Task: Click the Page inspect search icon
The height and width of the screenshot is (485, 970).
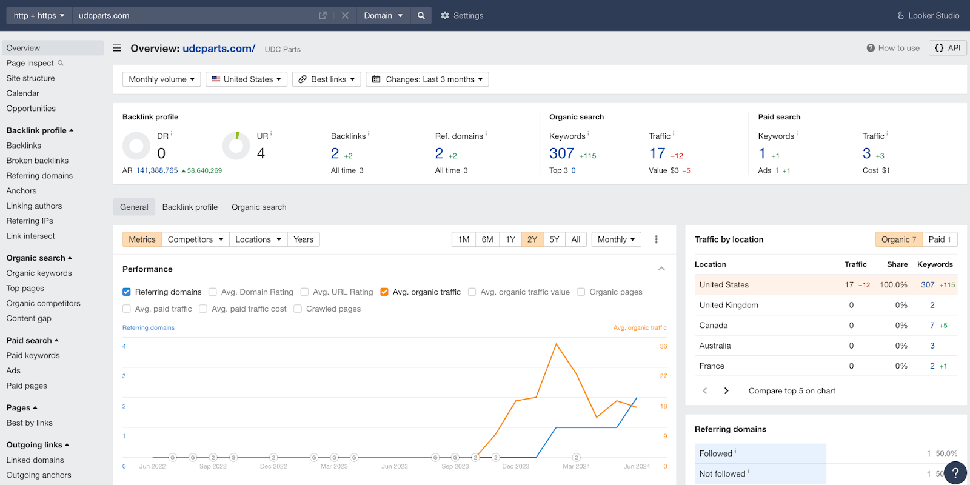Action: [61, 63]
